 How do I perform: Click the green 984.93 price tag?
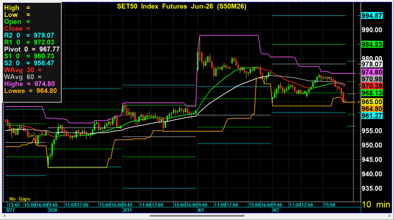(x=372, y=44)
